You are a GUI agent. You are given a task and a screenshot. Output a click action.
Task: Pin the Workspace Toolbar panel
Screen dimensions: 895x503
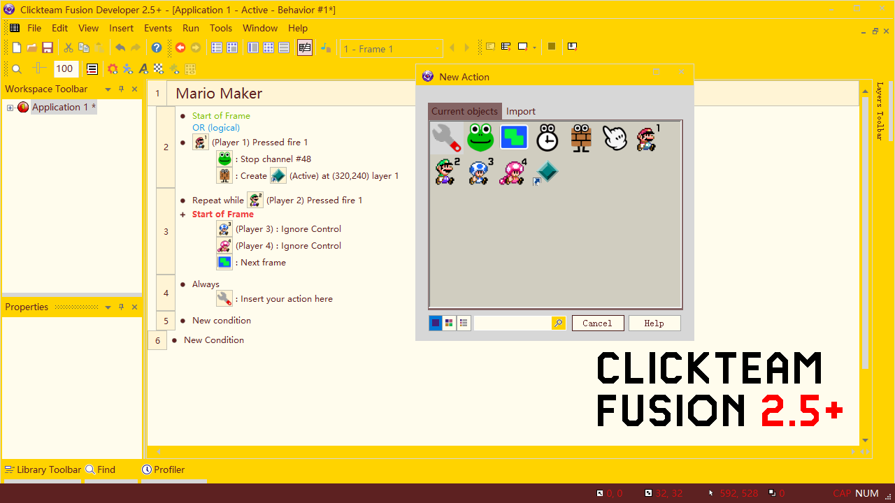(121, 89)
